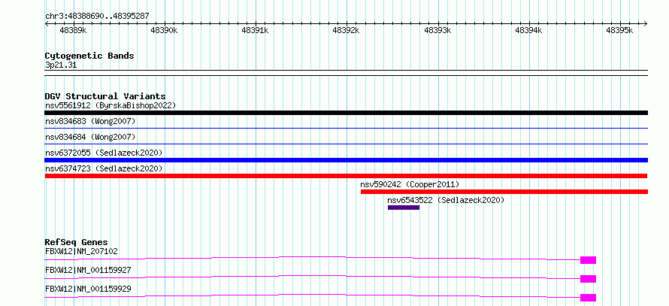Open variant label nsv6372055 (Sedlazeck2020)
669x306 pixels.
(x=104, y=153)
